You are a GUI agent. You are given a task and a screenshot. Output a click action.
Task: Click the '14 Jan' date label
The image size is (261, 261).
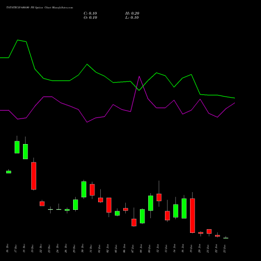(174, 248)
